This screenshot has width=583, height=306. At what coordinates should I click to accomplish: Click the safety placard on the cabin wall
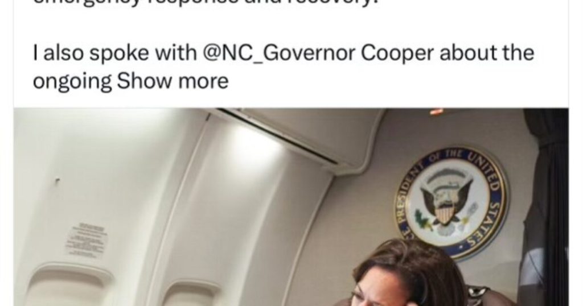pyautogui.click(x=87, y=239)
